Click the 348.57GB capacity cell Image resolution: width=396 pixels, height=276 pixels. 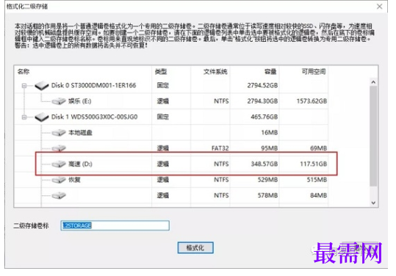point(264,164)
